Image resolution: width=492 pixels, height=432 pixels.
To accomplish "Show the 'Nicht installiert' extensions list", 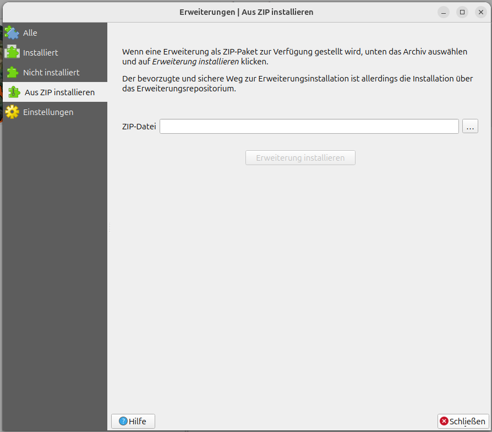I will pos(51,73).
